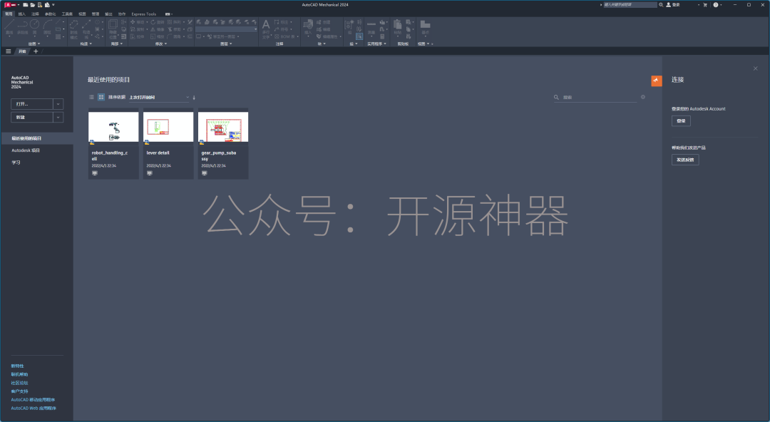770x422 pixels.
Task: Expand the 新建 (New) dropdown arrow
Action: (58, 117)
